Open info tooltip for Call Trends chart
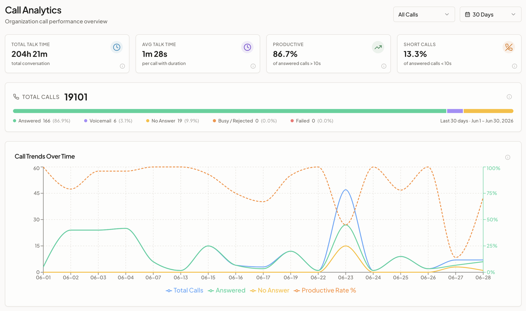The width and height of the screenshot is (526, 311). (x=508, y=157)
